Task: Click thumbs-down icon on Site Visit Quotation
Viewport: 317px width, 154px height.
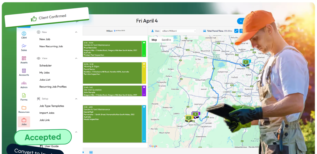Action: [144, 88]
